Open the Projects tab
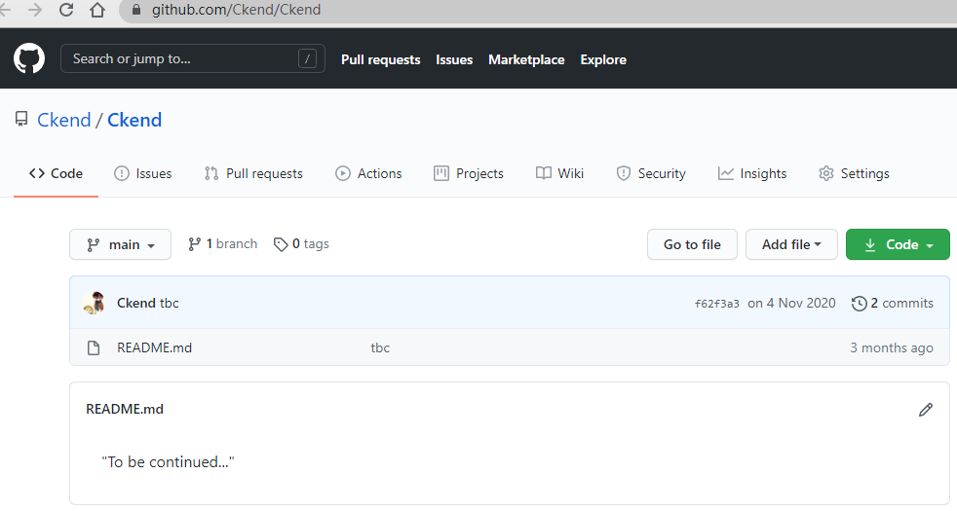 point(469,174)
